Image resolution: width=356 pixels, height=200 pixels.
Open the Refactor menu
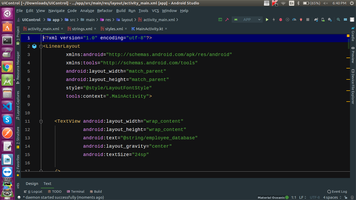[x=105, y=11]
